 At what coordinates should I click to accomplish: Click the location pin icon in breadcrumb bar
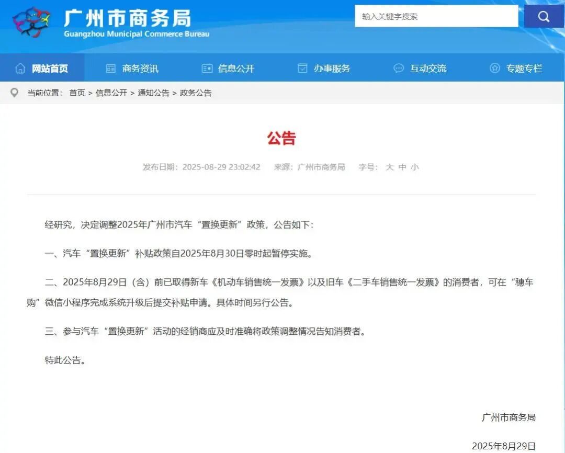pos(15,93)
